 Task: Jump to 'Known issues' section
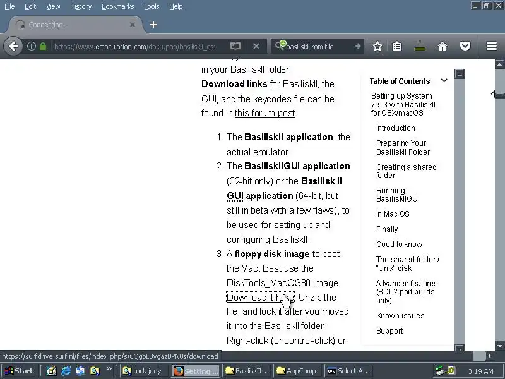[x=400, y=315]
